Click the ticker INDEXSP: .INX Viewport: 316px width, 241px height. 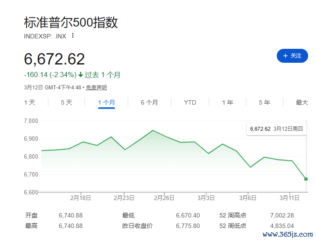pos(45,36)
